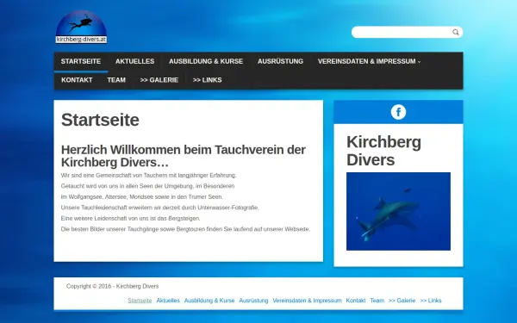The height and width of the screenshot is (323, 517).
Task: Follow footer link Ausbildung & Kurse
Action: pyautogui.click(x=209, y=301)
